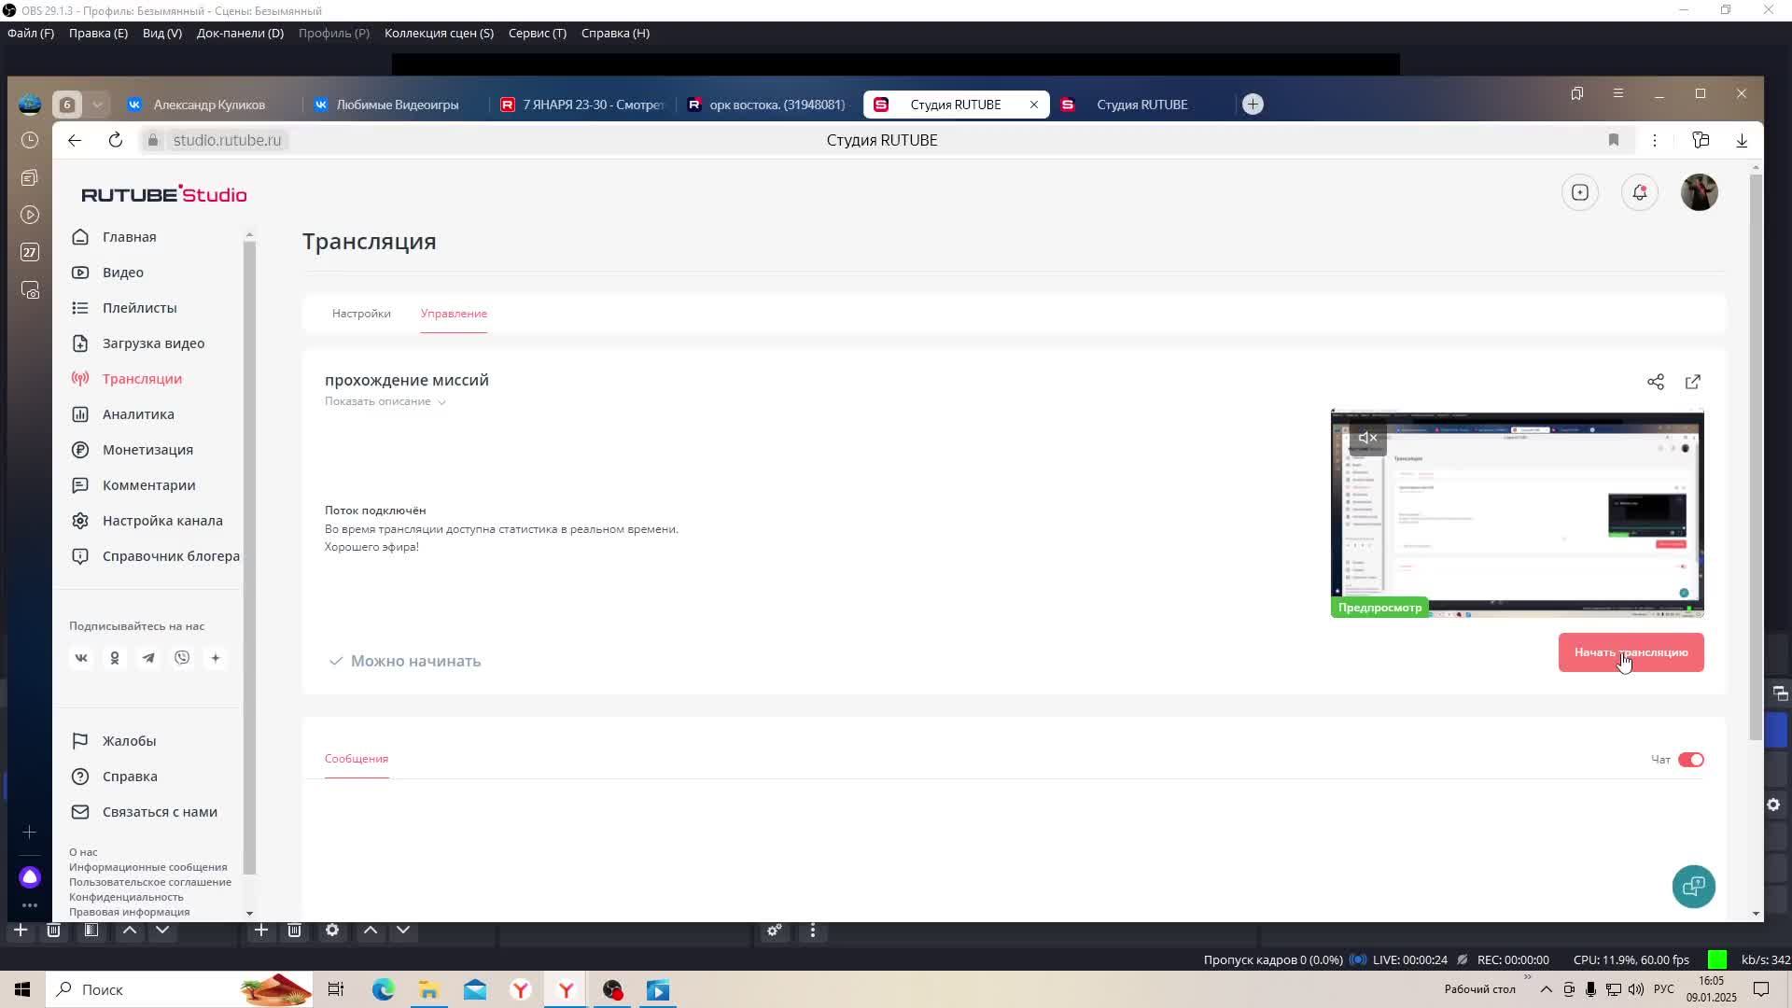1792x1008 pixels.
Task: Open the three-dot menu in address bar
Action: (x=1655, y=140)
